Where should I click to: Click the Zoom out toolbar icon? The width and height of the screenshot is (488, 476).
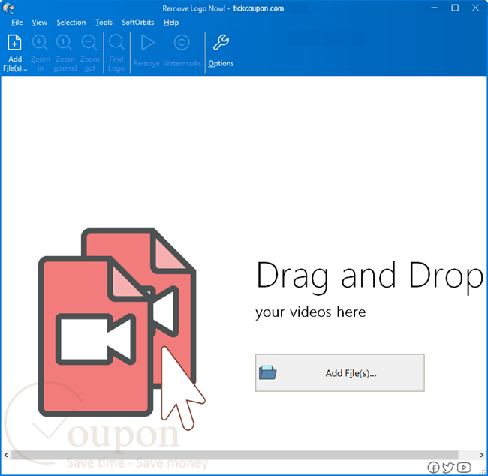89,43
